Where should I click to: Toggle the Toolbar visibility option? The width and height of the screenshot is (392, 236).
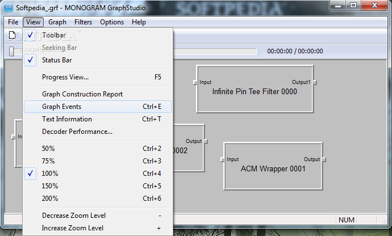pyautogui.click(x=98, y=35)
